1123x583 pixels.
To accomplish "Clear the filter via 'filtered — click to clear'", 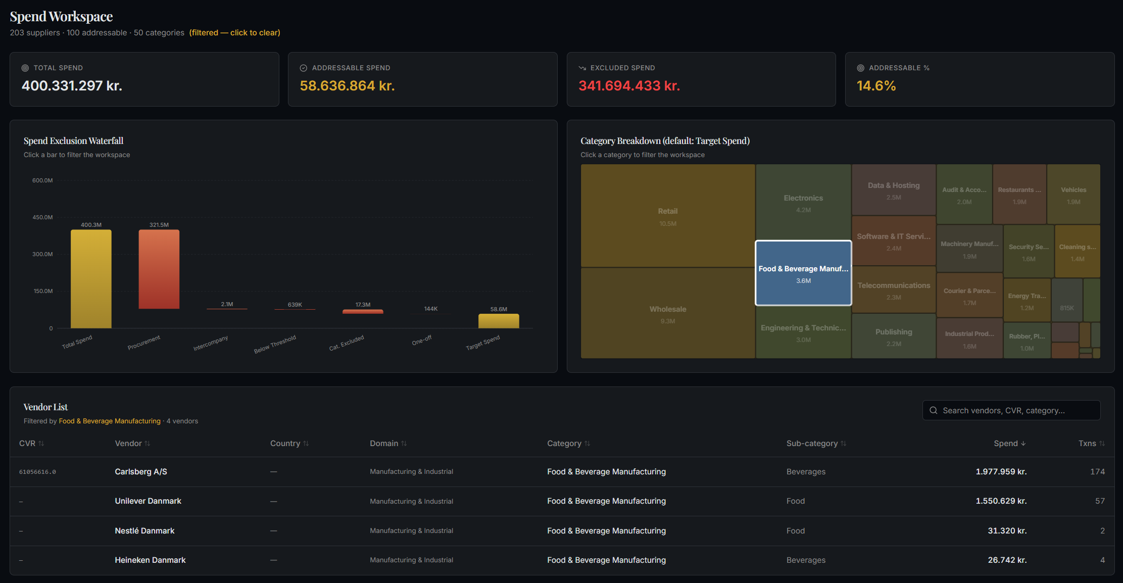I will point(234,33).
